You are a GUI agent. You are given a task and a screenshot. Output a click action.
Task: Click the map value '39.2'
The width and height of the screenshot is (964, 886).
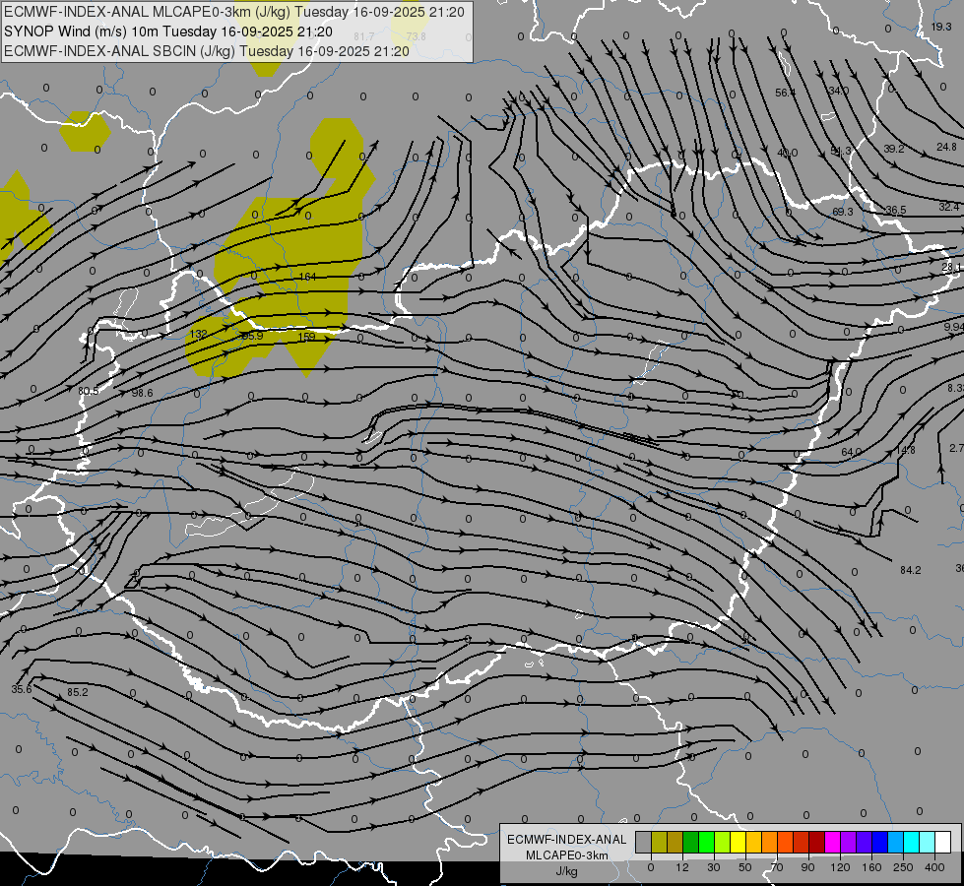[894, 149]
